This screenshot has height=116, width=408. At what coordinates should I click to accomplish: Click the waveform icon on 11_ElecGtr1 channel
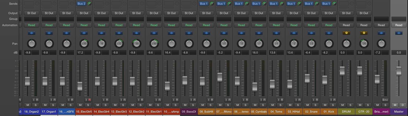pyautogui.click(x=154, y=33)
